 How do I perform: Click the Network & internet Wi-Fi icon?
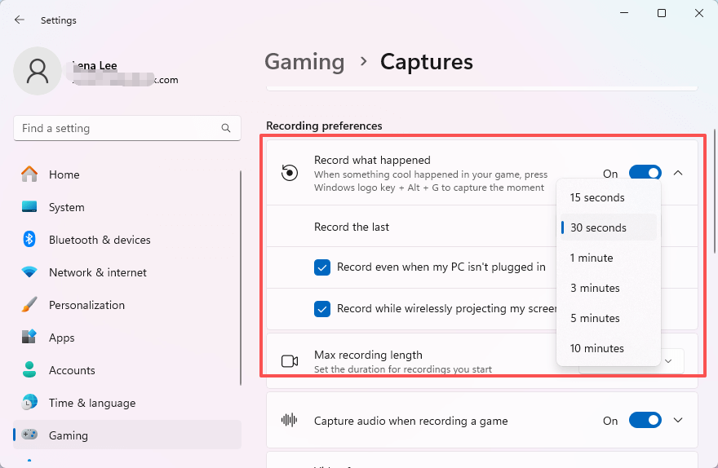click(29, 272)
